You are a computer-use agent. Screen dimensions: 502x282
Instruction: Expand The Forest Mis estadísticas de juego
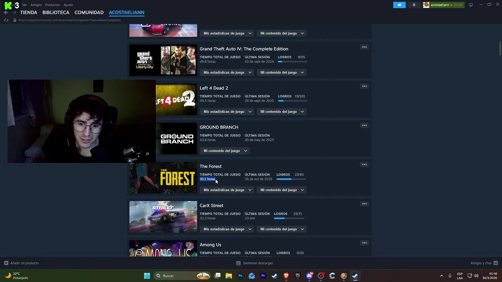click(227, 190)
